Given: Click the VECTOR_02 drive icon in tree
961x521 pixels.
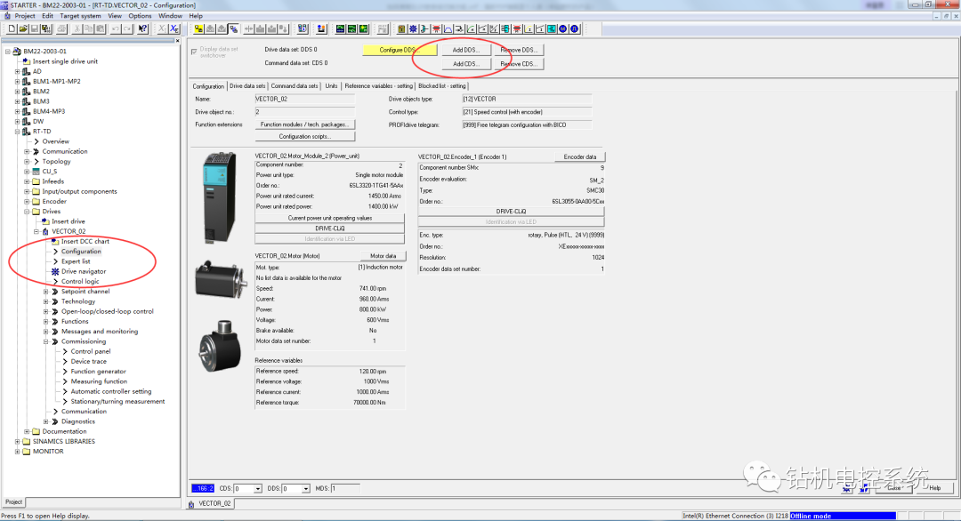Looking at the screenshot, I should coord(45,231).
